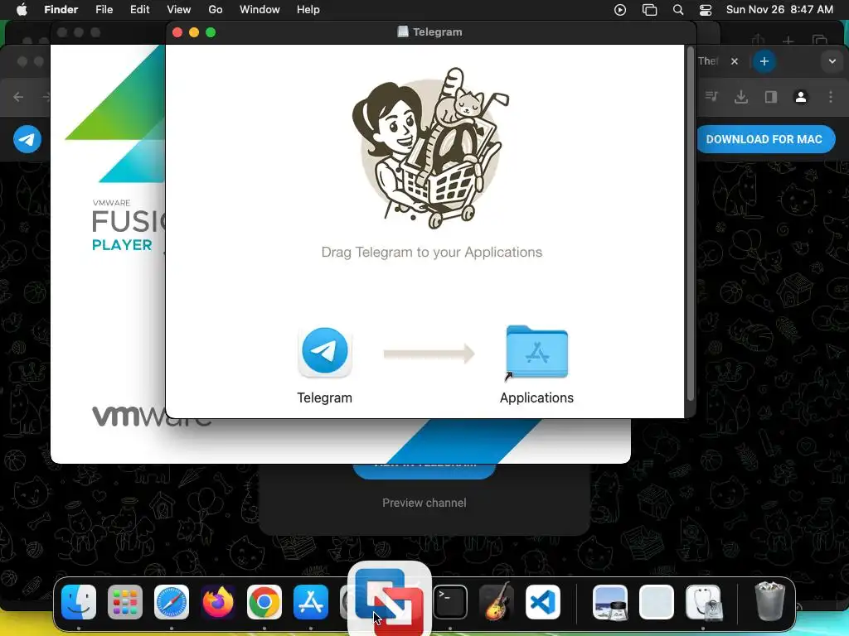Open Launchpad in the dock

coord(125,602)
